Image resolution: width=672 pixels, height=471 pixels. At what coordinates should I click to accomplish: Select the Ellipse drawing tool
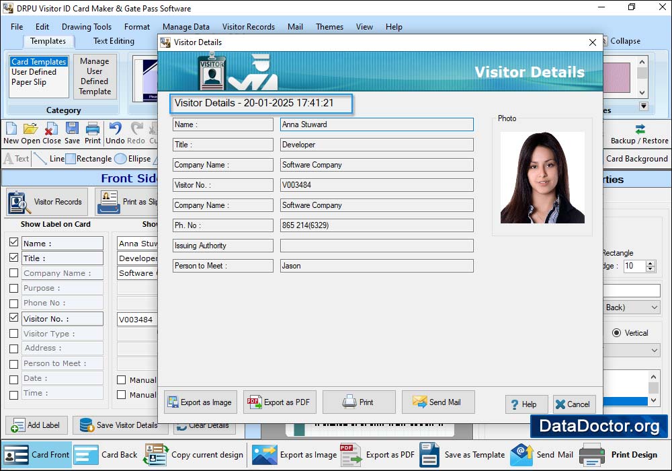point(133,159)
